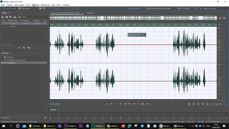Click Zoom Out Amplitude icon

pos(194,104)
